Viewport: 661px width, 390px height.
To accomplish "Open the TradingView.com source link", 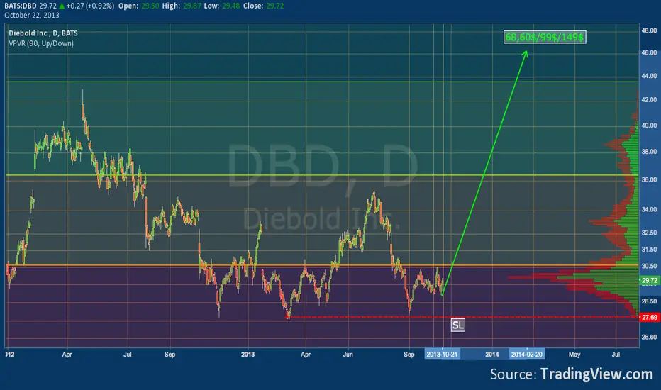I will pos(596,374).
